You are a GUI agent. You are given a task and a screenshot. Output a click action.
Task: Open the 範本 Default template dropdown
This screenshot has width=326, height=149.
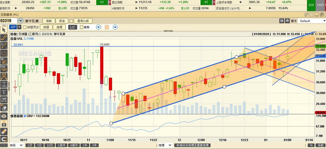click(312, 21)
